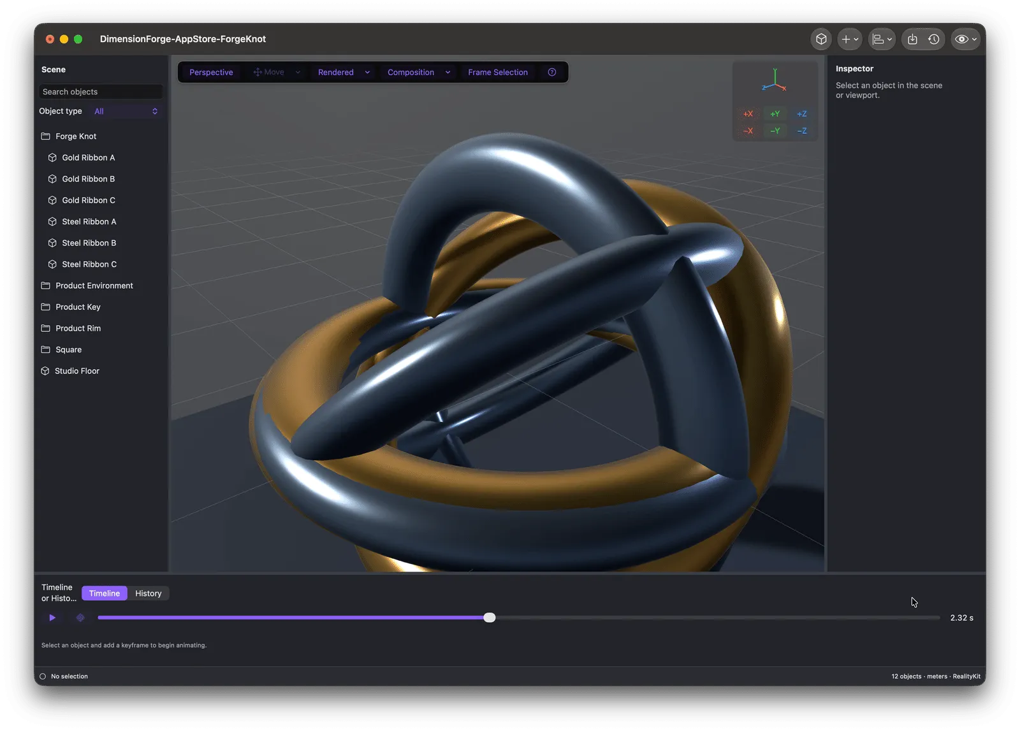This screenshot has width=1020, height=731.
Task: Snap view to +Y axis
Action: pyautogui.click(x=775, y=114)
